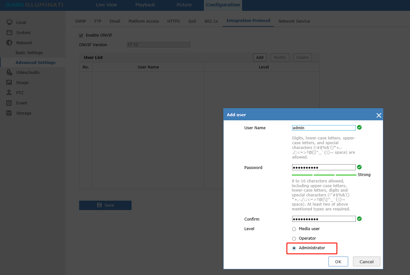Switch to the Network Service tab
Screen dimensions: 410x275
(x=294, y=21)
